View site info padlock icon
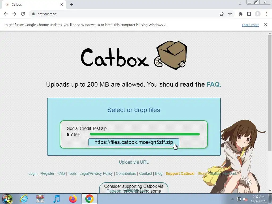 pos(33,14)
